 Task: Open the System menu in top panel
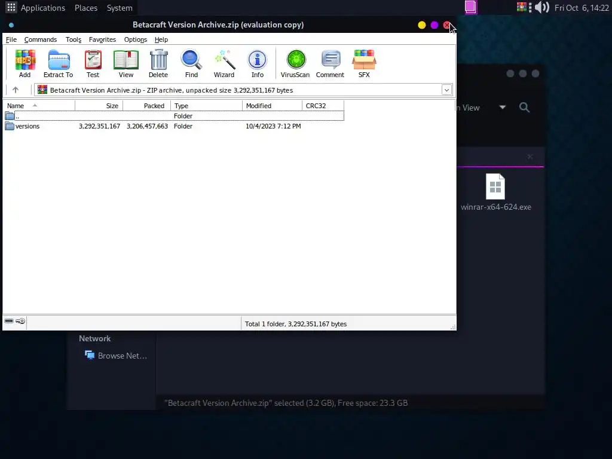(x=120, y=8)
